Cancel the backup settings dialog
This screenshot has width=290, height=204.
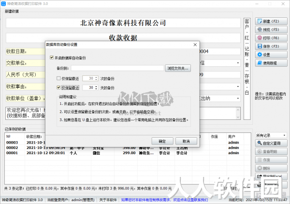pyautogui.click(x=186, y=141)
